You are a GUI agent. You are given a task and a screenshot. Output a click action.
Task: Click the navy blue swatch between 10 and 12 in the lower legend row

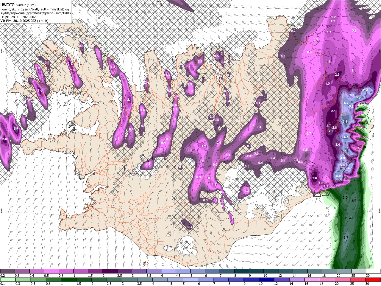tap(266, 279)
